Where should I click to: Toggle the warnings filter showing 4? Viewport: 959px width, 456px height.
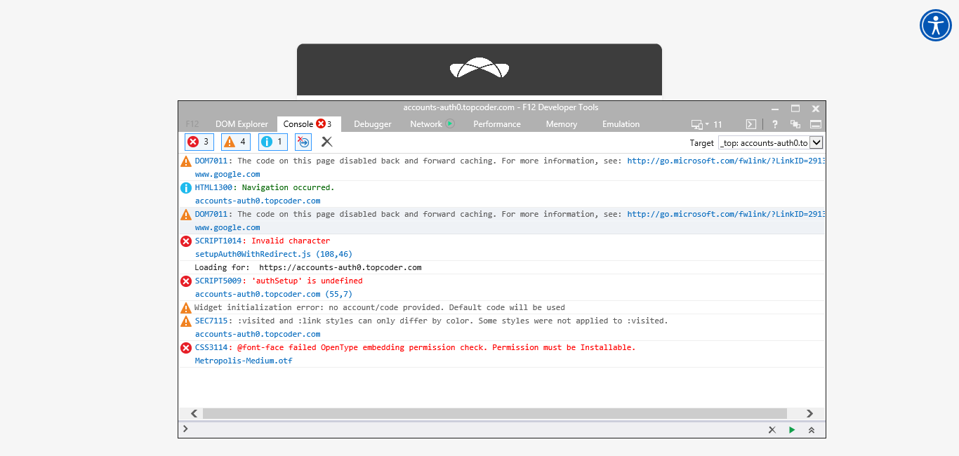236,142
